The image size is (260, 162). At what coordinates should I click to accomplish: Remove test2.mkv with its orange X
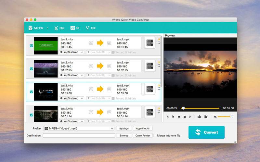click(x=159, y=62)
